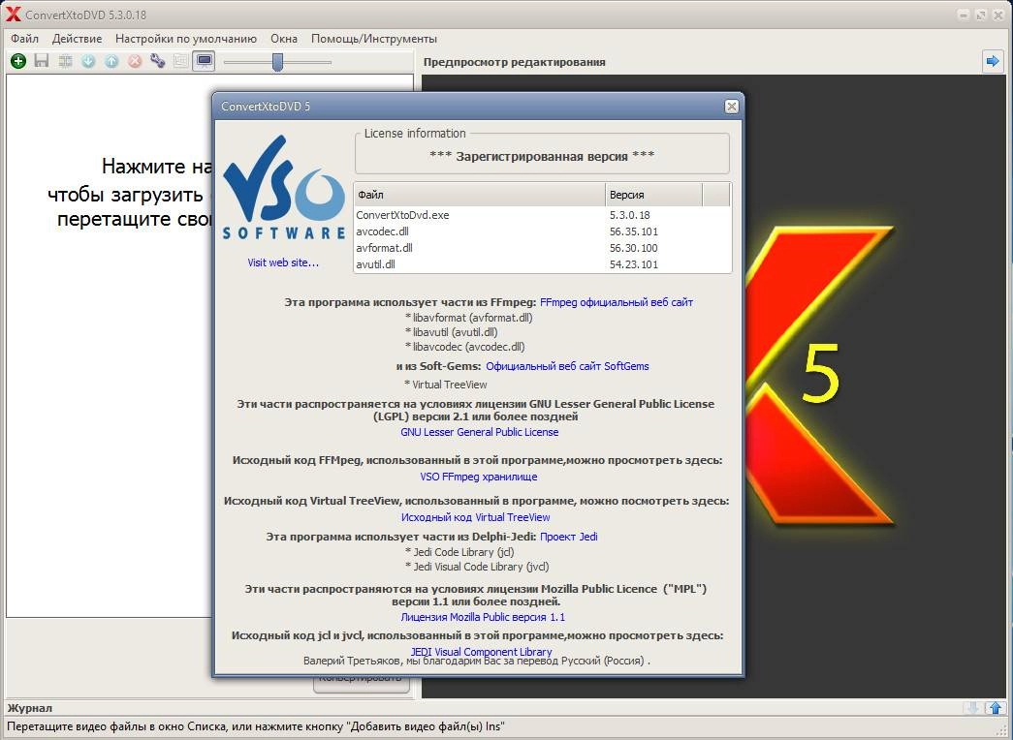Click the VSO Software logo
The height and width of the screenshot is (740, 1013).
(284, 187)
